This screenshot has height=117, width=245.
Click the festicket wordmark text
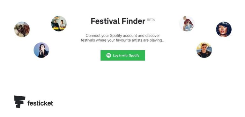pyautogui.click(x=40, y=103)
